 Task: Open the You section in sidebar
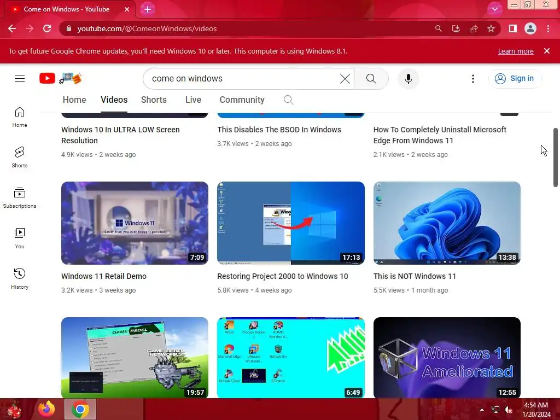tap(20, 238)
